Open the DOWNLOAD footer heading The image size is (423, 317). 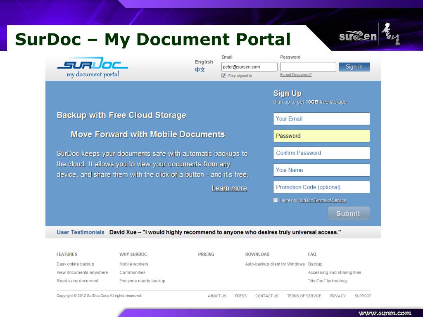tap(257, 254)
